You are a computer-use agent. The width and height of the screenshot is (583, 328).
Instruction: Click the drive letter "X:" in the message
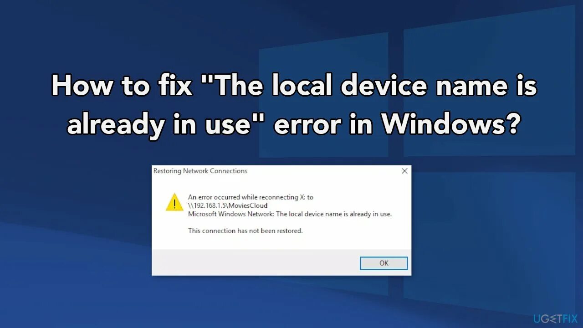click(x=302, y=197)
